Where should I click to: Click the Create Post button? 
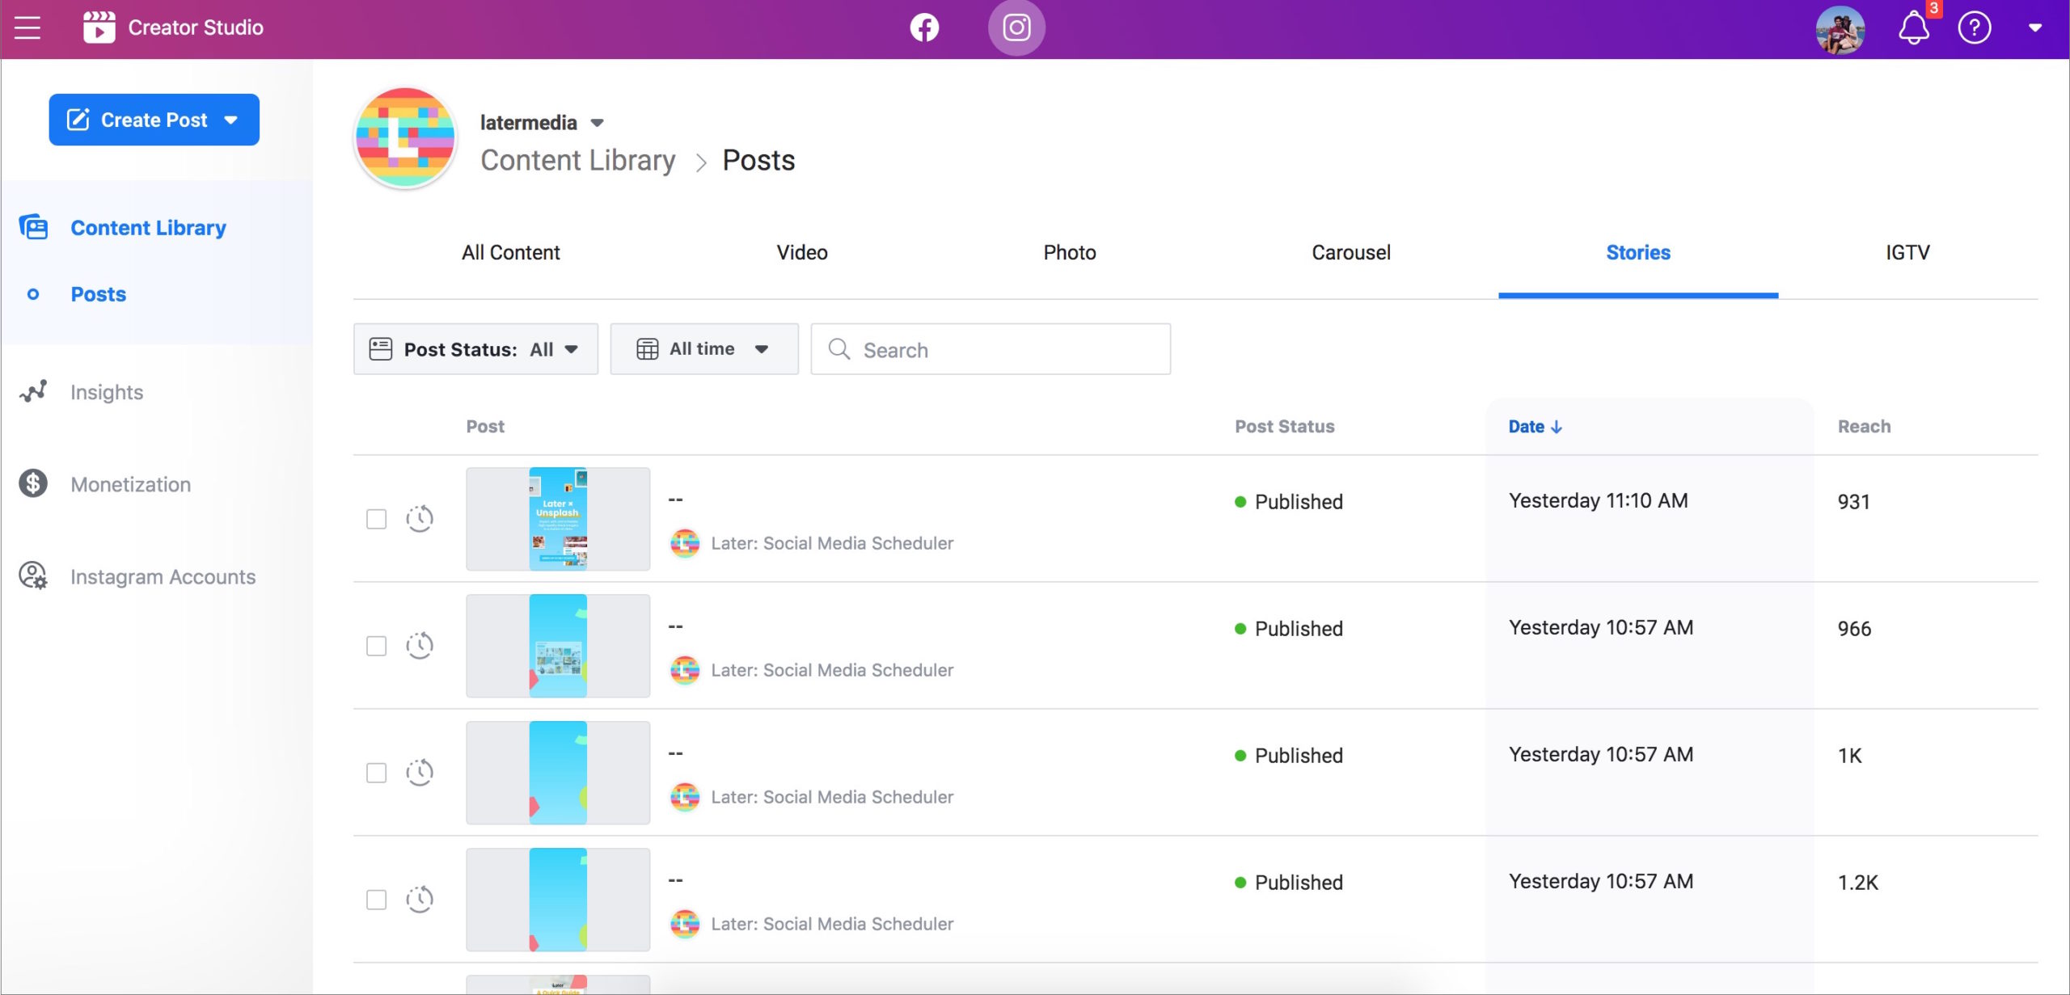[x=154, y=119]
